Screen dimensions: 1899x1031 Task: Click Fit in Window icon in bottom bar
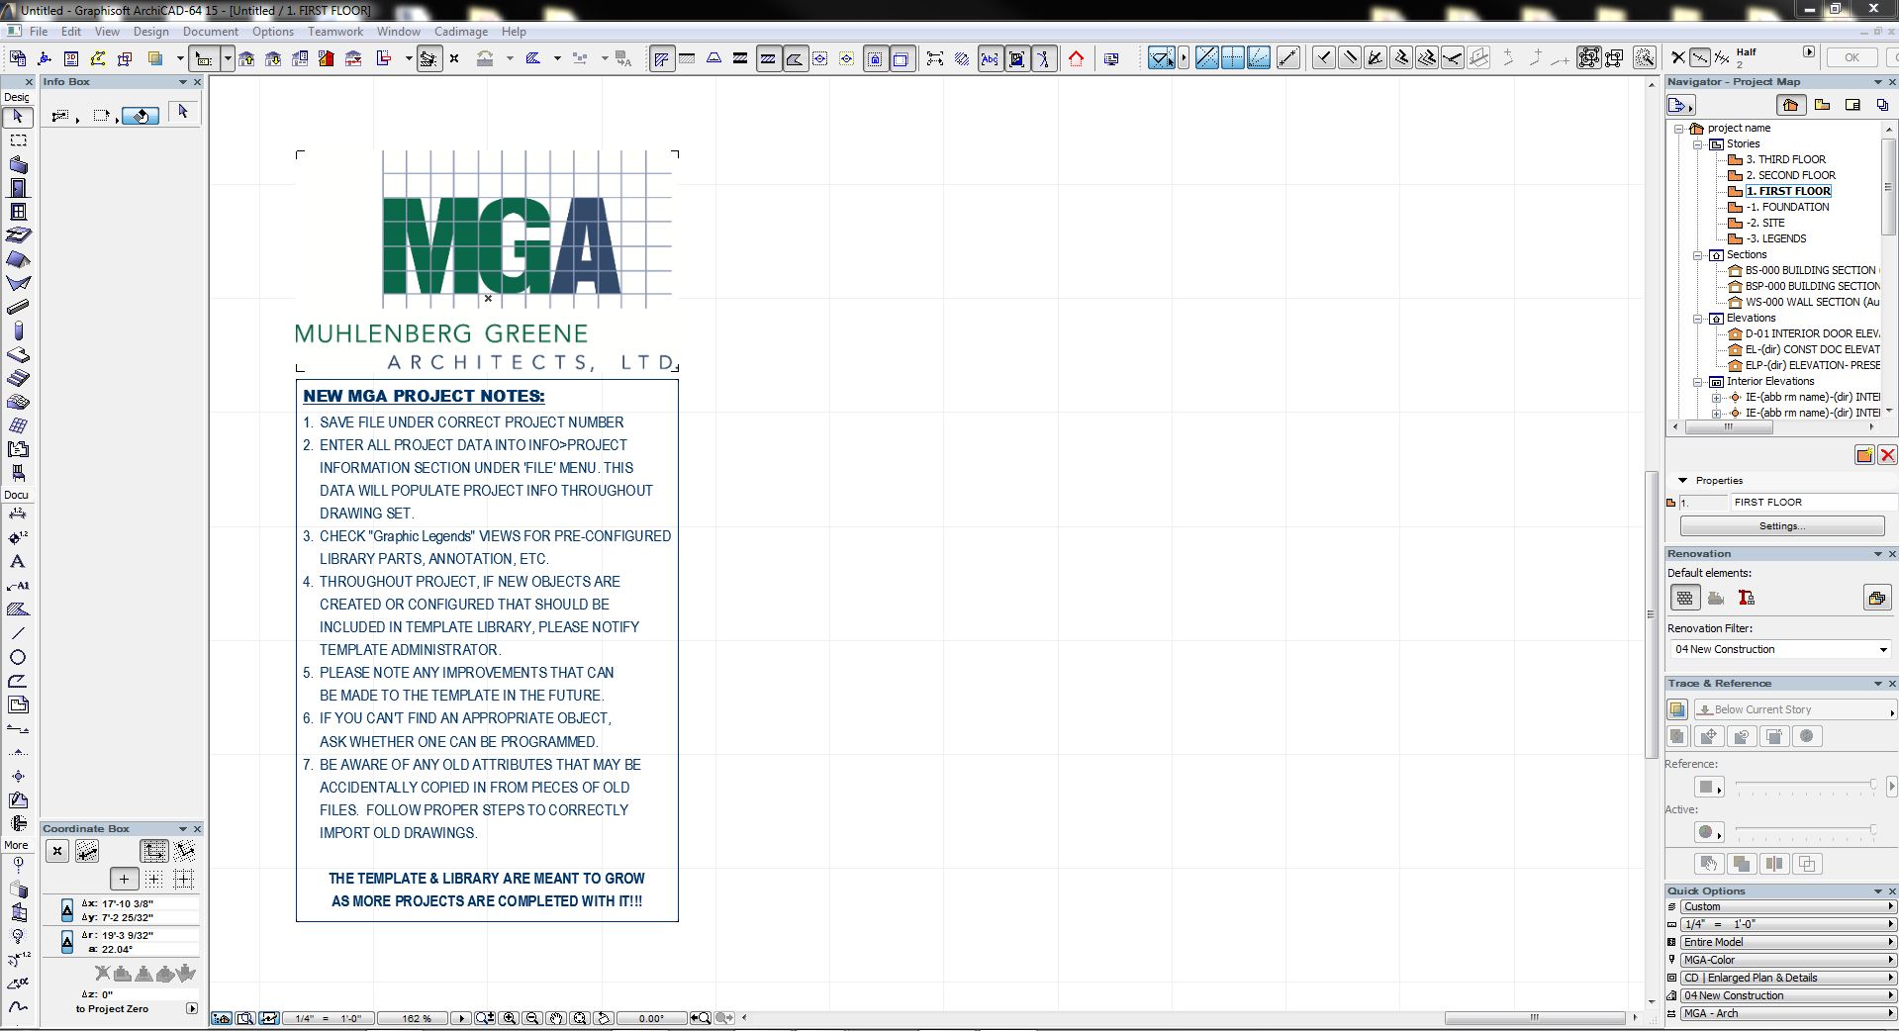[580, 1018]
